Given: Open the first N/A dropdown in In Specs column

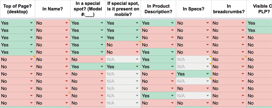Looking at the screenshot, I should click(x=207, y=59).
